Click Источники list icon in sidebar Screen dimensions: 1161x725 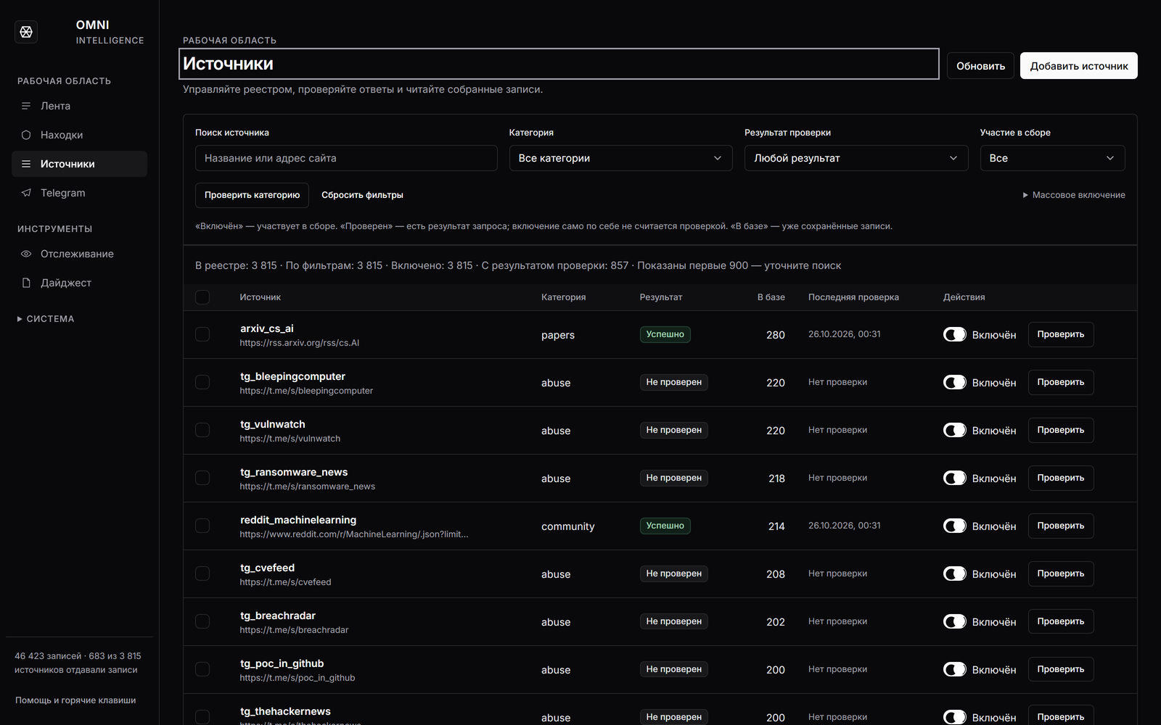coord(26,164)
